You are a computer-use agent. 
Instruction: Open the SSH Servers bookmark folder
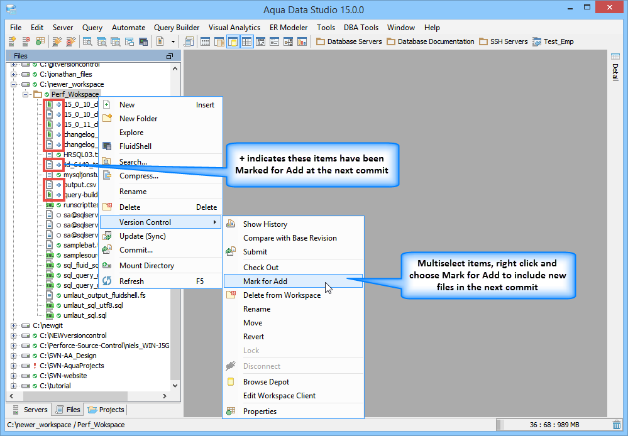tap(504, 41)
